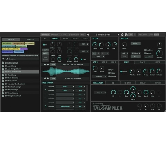Enable LFO Unipolar checkbox

tap(109, 76)
